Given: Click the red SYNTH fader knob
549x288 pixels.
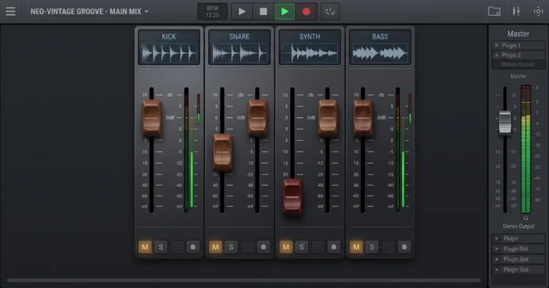Looking at the screenshot, I should tap(292, 197).
